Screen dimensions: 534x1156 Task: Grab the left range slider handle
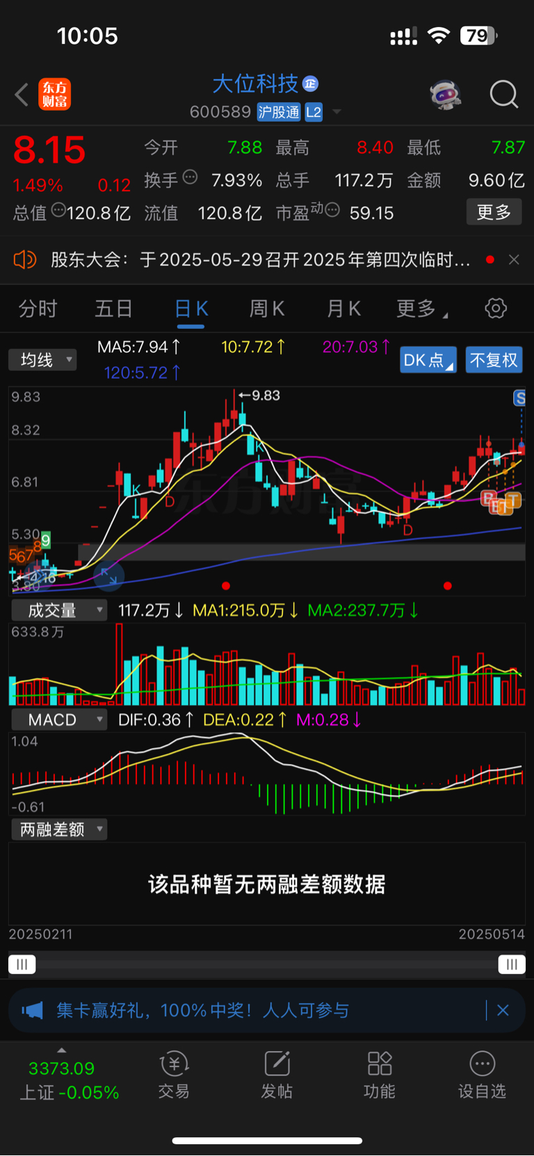(22, 964)
